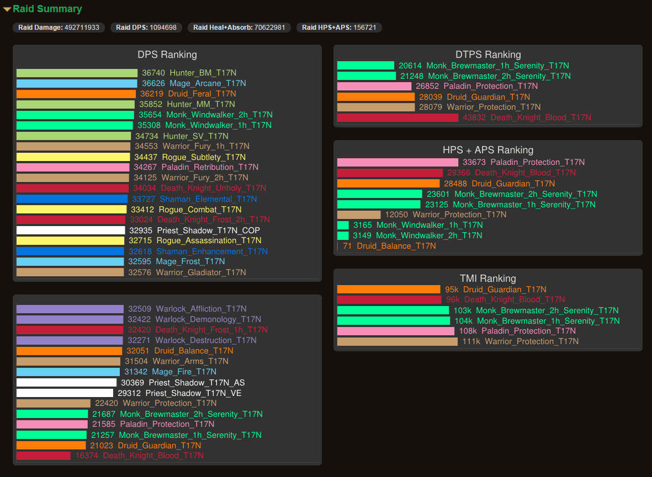Click the Raid HPS+APS stat pill

(x=339, y=28)
